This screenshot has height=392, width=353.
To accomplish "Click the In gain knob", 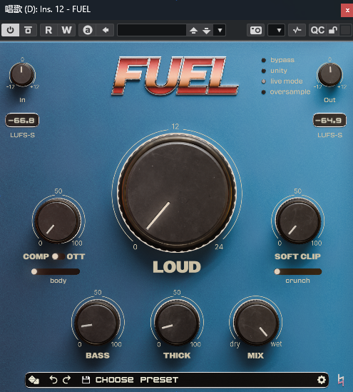I will coord(22,74).
